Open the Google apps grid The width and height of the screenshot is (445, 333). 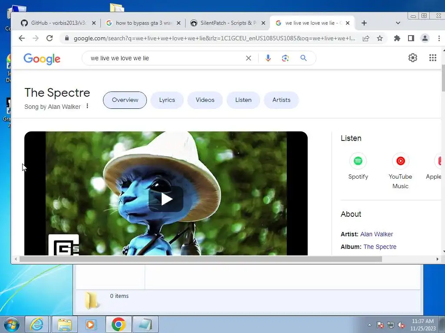click(x=432, y=58)
